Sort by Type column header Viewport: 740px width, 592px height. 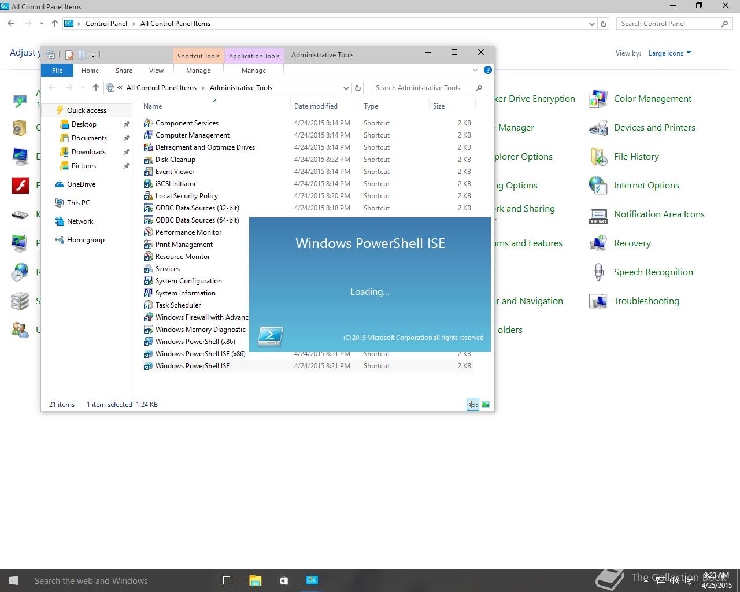371,106
